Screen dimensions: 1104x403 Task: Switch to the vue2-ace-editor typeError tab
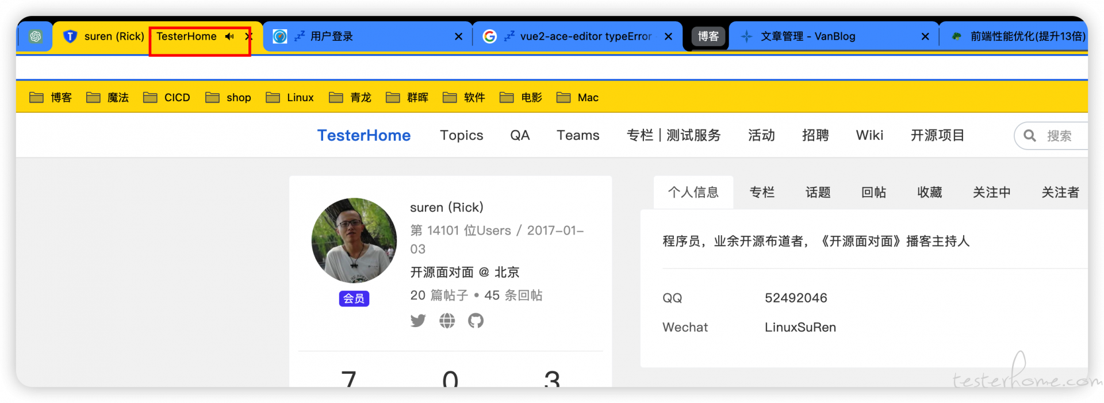pos(578,36)
